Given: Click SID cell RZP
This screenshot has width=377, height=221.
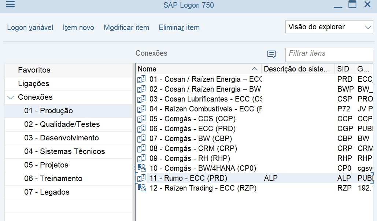Looking at the screenshot, I should click(344, 188).
